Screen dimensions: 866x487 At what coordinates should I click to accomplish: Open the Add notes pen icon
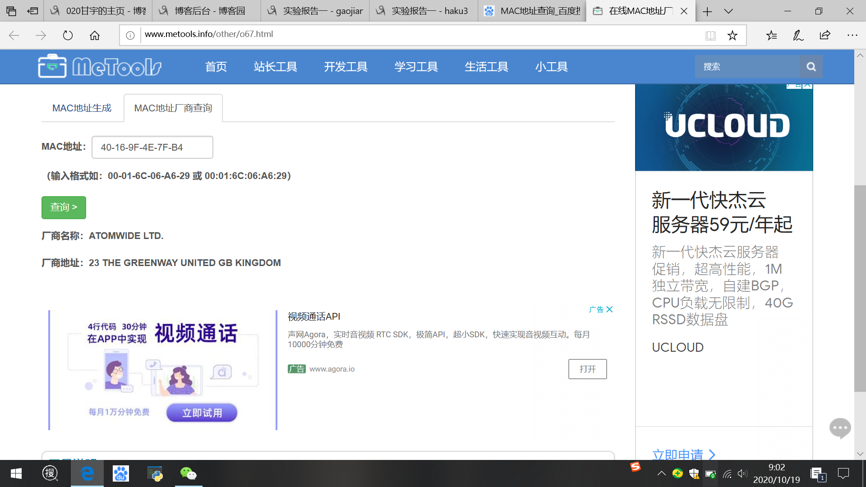[x=798, y=35]
